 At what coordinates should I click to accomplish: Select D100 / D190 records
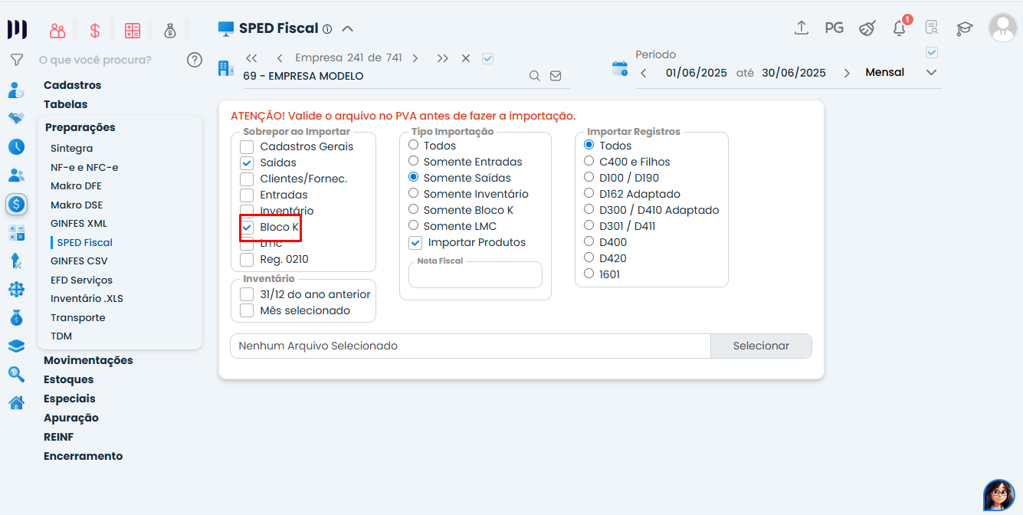point(589,177)
